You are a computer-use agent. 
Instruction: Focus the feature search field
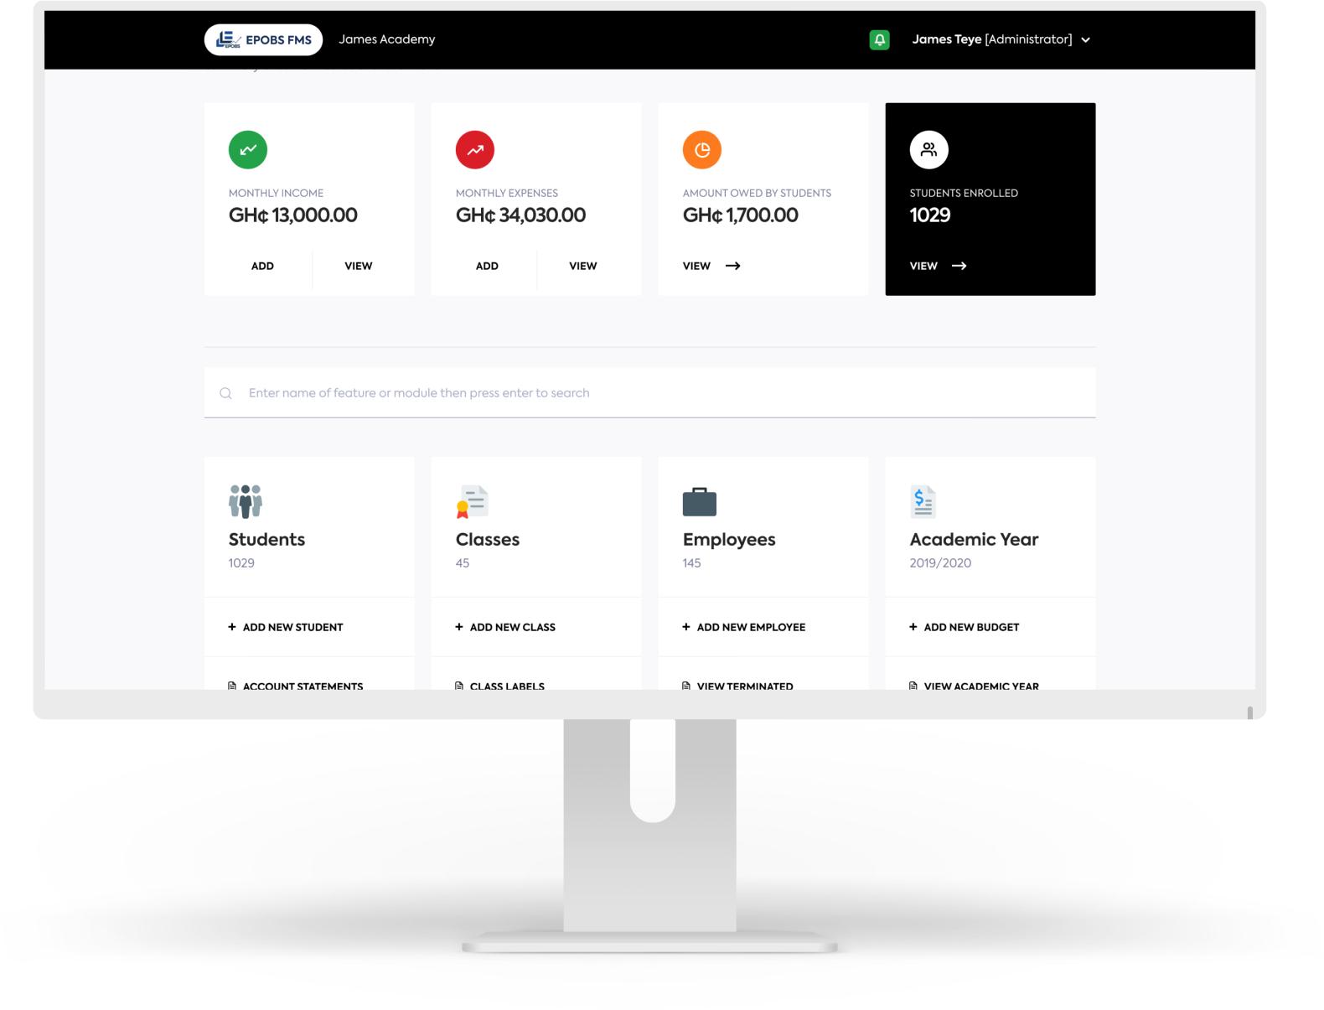[654, 393]
